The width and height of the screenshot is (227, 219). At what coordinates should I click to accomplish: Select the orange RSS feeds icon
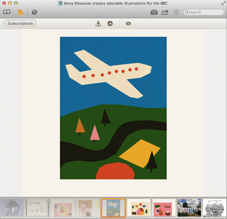point(20,12)
